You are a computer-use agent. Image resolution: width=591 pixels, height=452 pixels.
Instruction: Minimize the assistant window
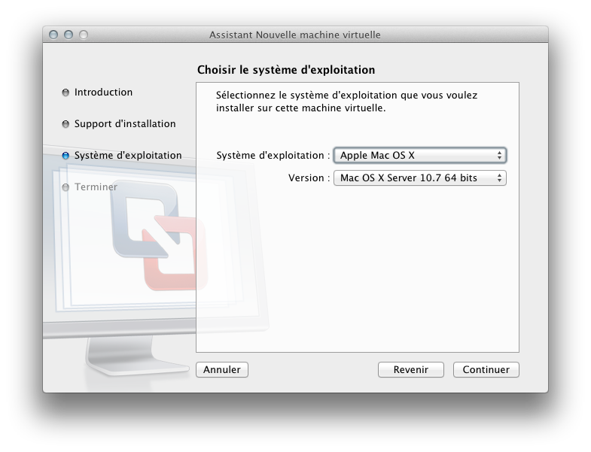coord(69,35)
